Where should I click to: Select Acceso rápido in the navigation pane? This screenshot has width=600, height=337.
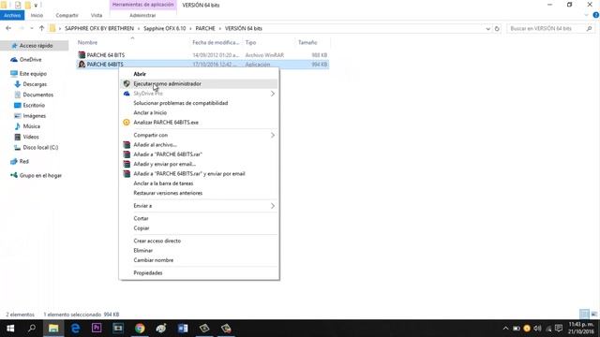pyautogui.click(x=36, y=46)
